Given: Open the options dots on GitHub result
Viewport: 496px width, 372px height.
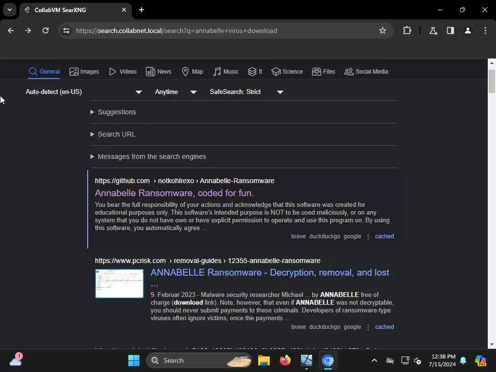Looking at the screenshot, I should click(x=368, y=236).
